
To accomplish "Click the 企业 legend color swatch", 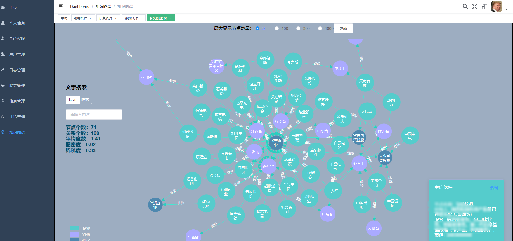I will [75, 228].
